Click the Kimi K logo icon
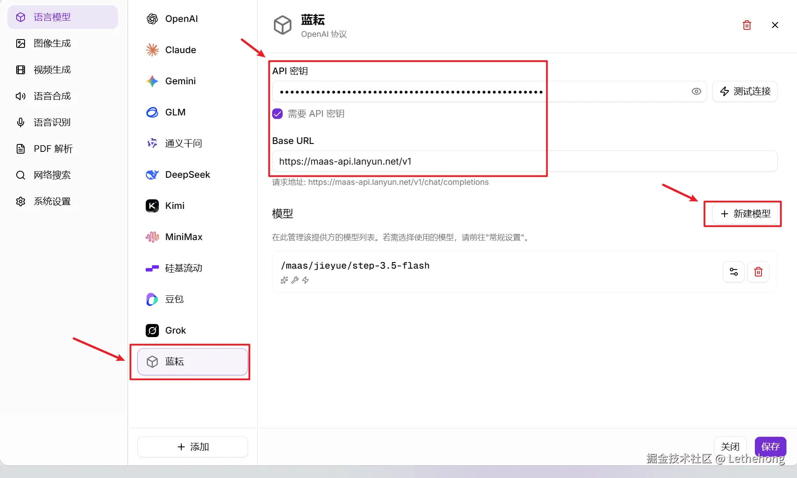Viewport: 797px width, 478px height. [152, 206]
